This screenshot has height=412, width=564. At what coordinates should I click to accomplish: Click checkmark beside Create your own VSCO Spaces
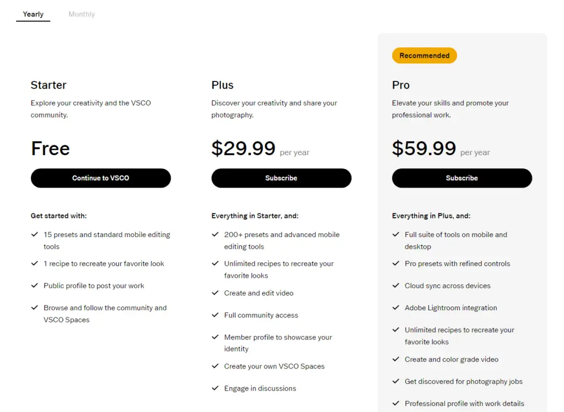coord(215,366)
